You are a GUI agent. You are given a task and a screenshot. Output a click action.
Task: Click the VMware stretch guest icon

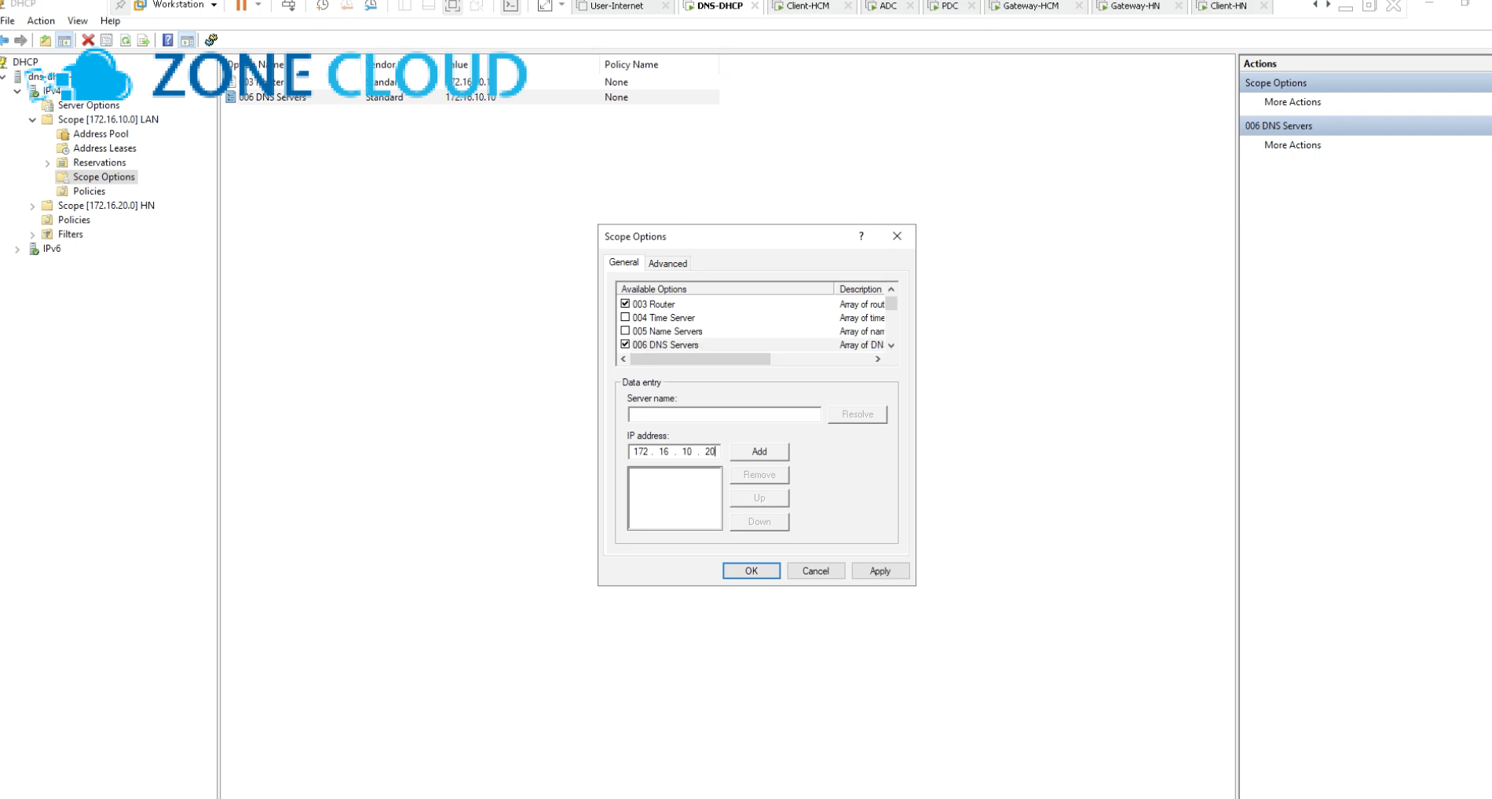click(x=545, y=5)
